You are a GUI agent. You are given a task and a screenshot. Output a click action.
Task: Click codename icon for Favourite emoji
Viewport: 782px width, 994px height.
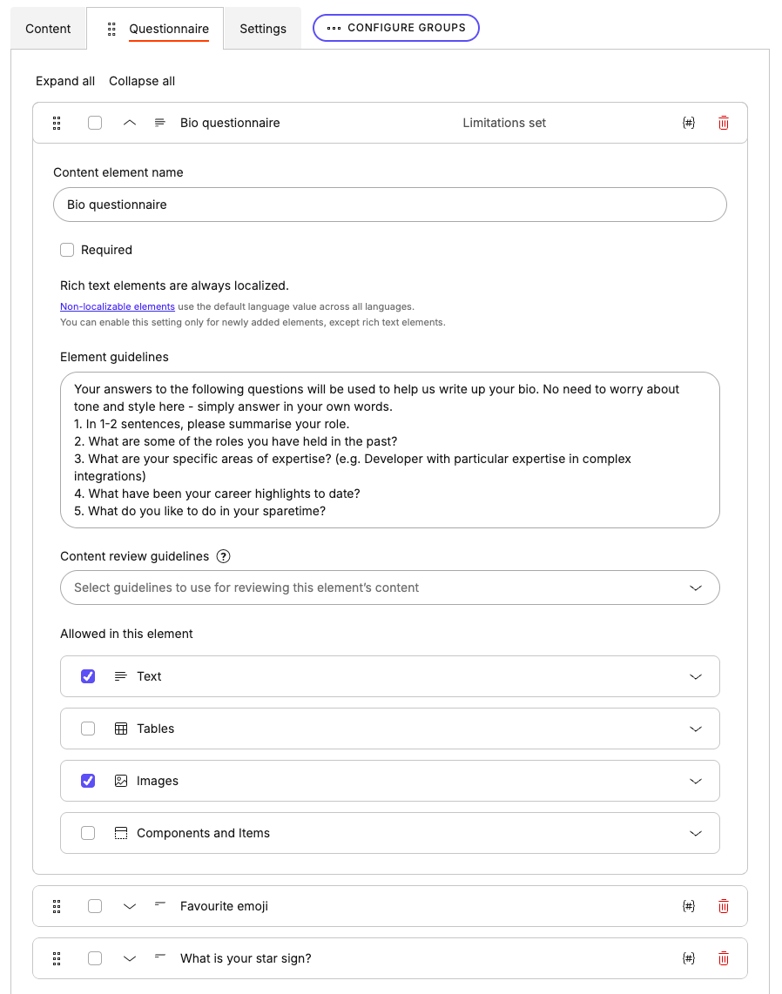(688, 906)
